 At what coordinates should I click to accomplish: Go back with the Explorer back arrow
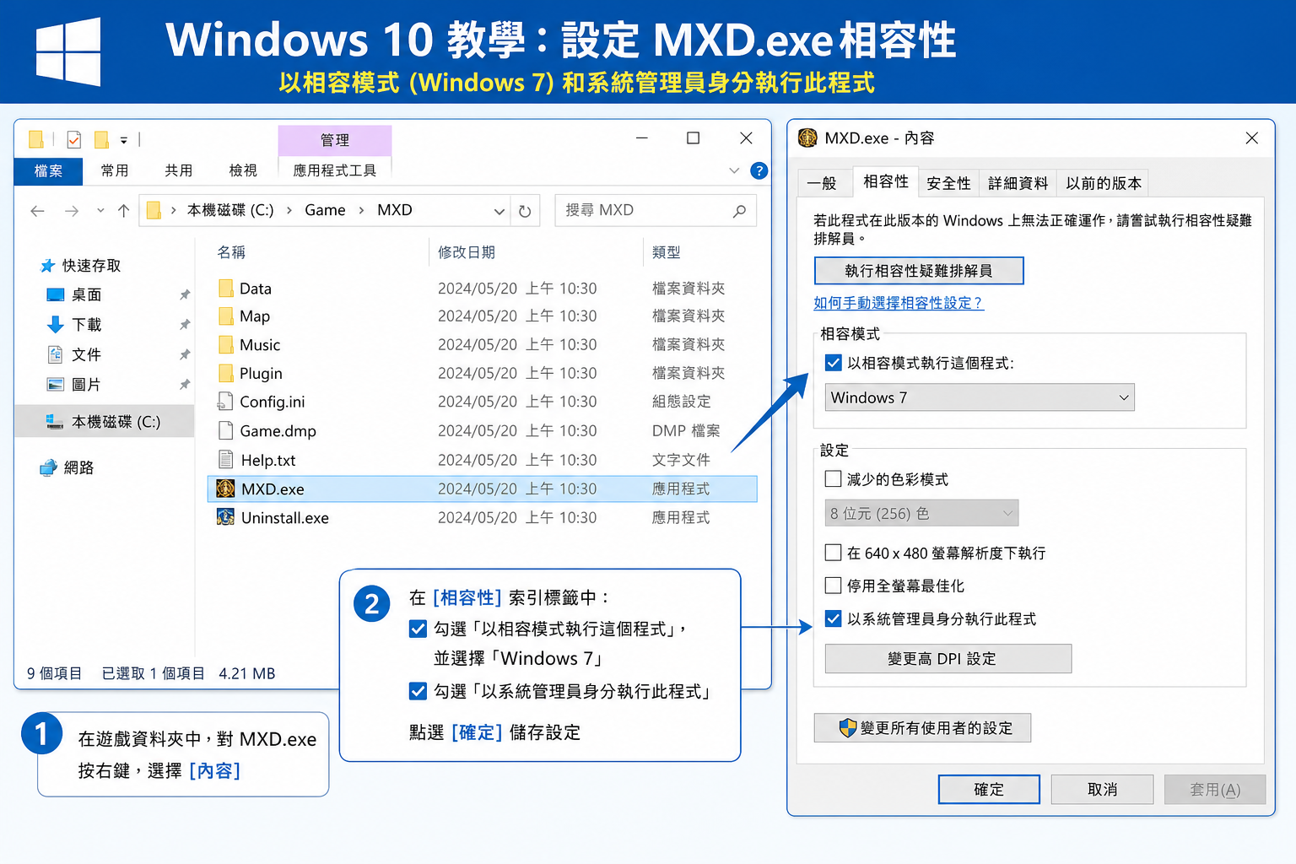pos(37,211)
